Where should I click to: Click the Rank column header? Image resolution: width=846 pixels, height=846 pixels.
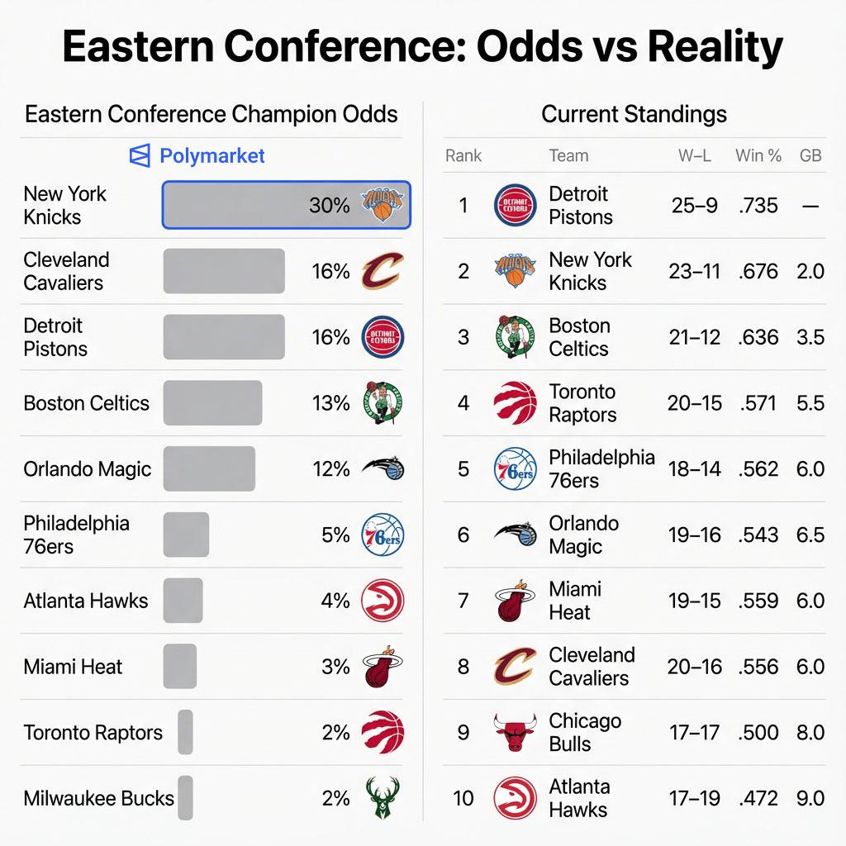(463, 155)
